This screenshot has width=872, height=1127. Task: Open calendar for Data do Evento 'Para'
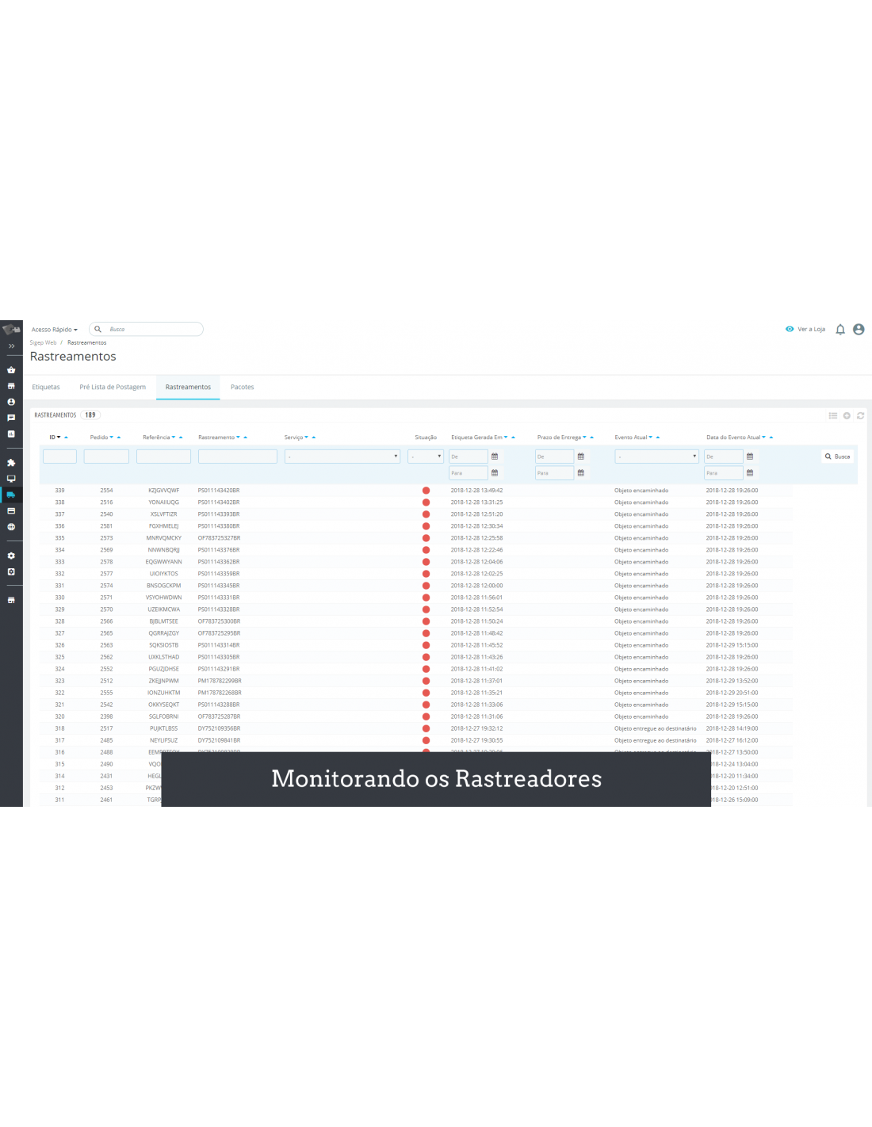(x=750, y=473)
